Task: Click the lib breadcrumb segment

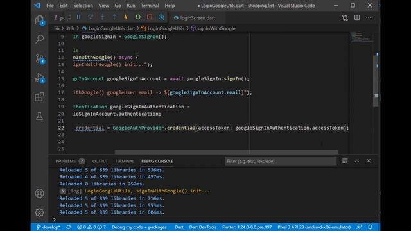Action: click(57, 28)
